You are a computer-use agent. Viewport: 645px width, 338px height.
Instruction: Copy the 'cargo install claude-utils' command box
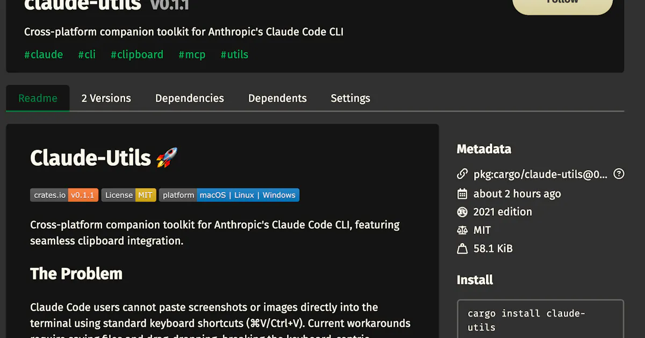(540, 320)
